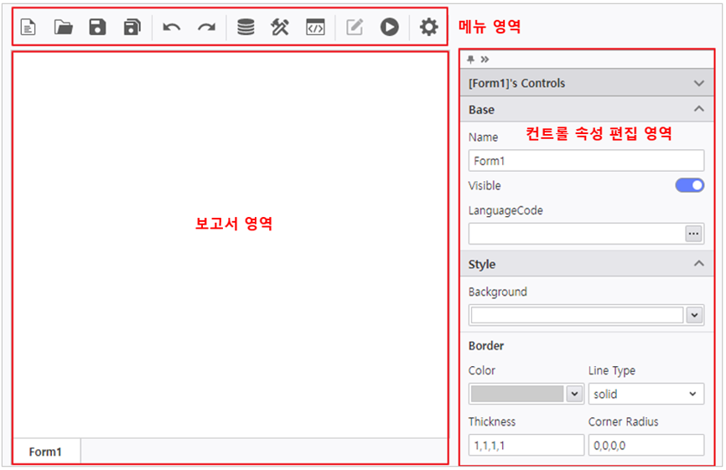Screen dimensions: 726x470
Task: Click the LanguageCode input field
Action: (x=577, y=234)
